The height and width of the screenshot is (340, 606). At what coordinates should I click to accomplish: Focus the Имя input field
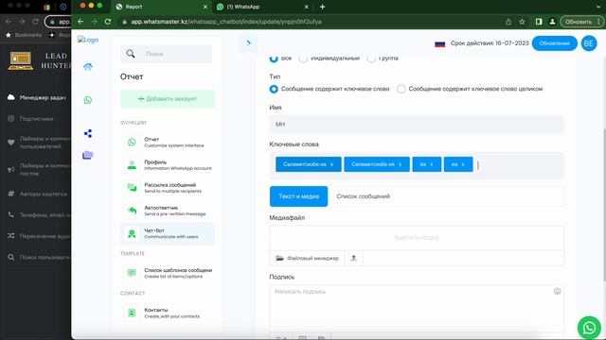(x=417, y=124)
